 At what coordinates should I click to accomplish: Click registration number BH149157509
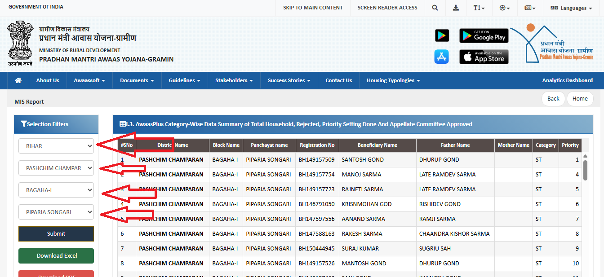click(x=317, y=159)
